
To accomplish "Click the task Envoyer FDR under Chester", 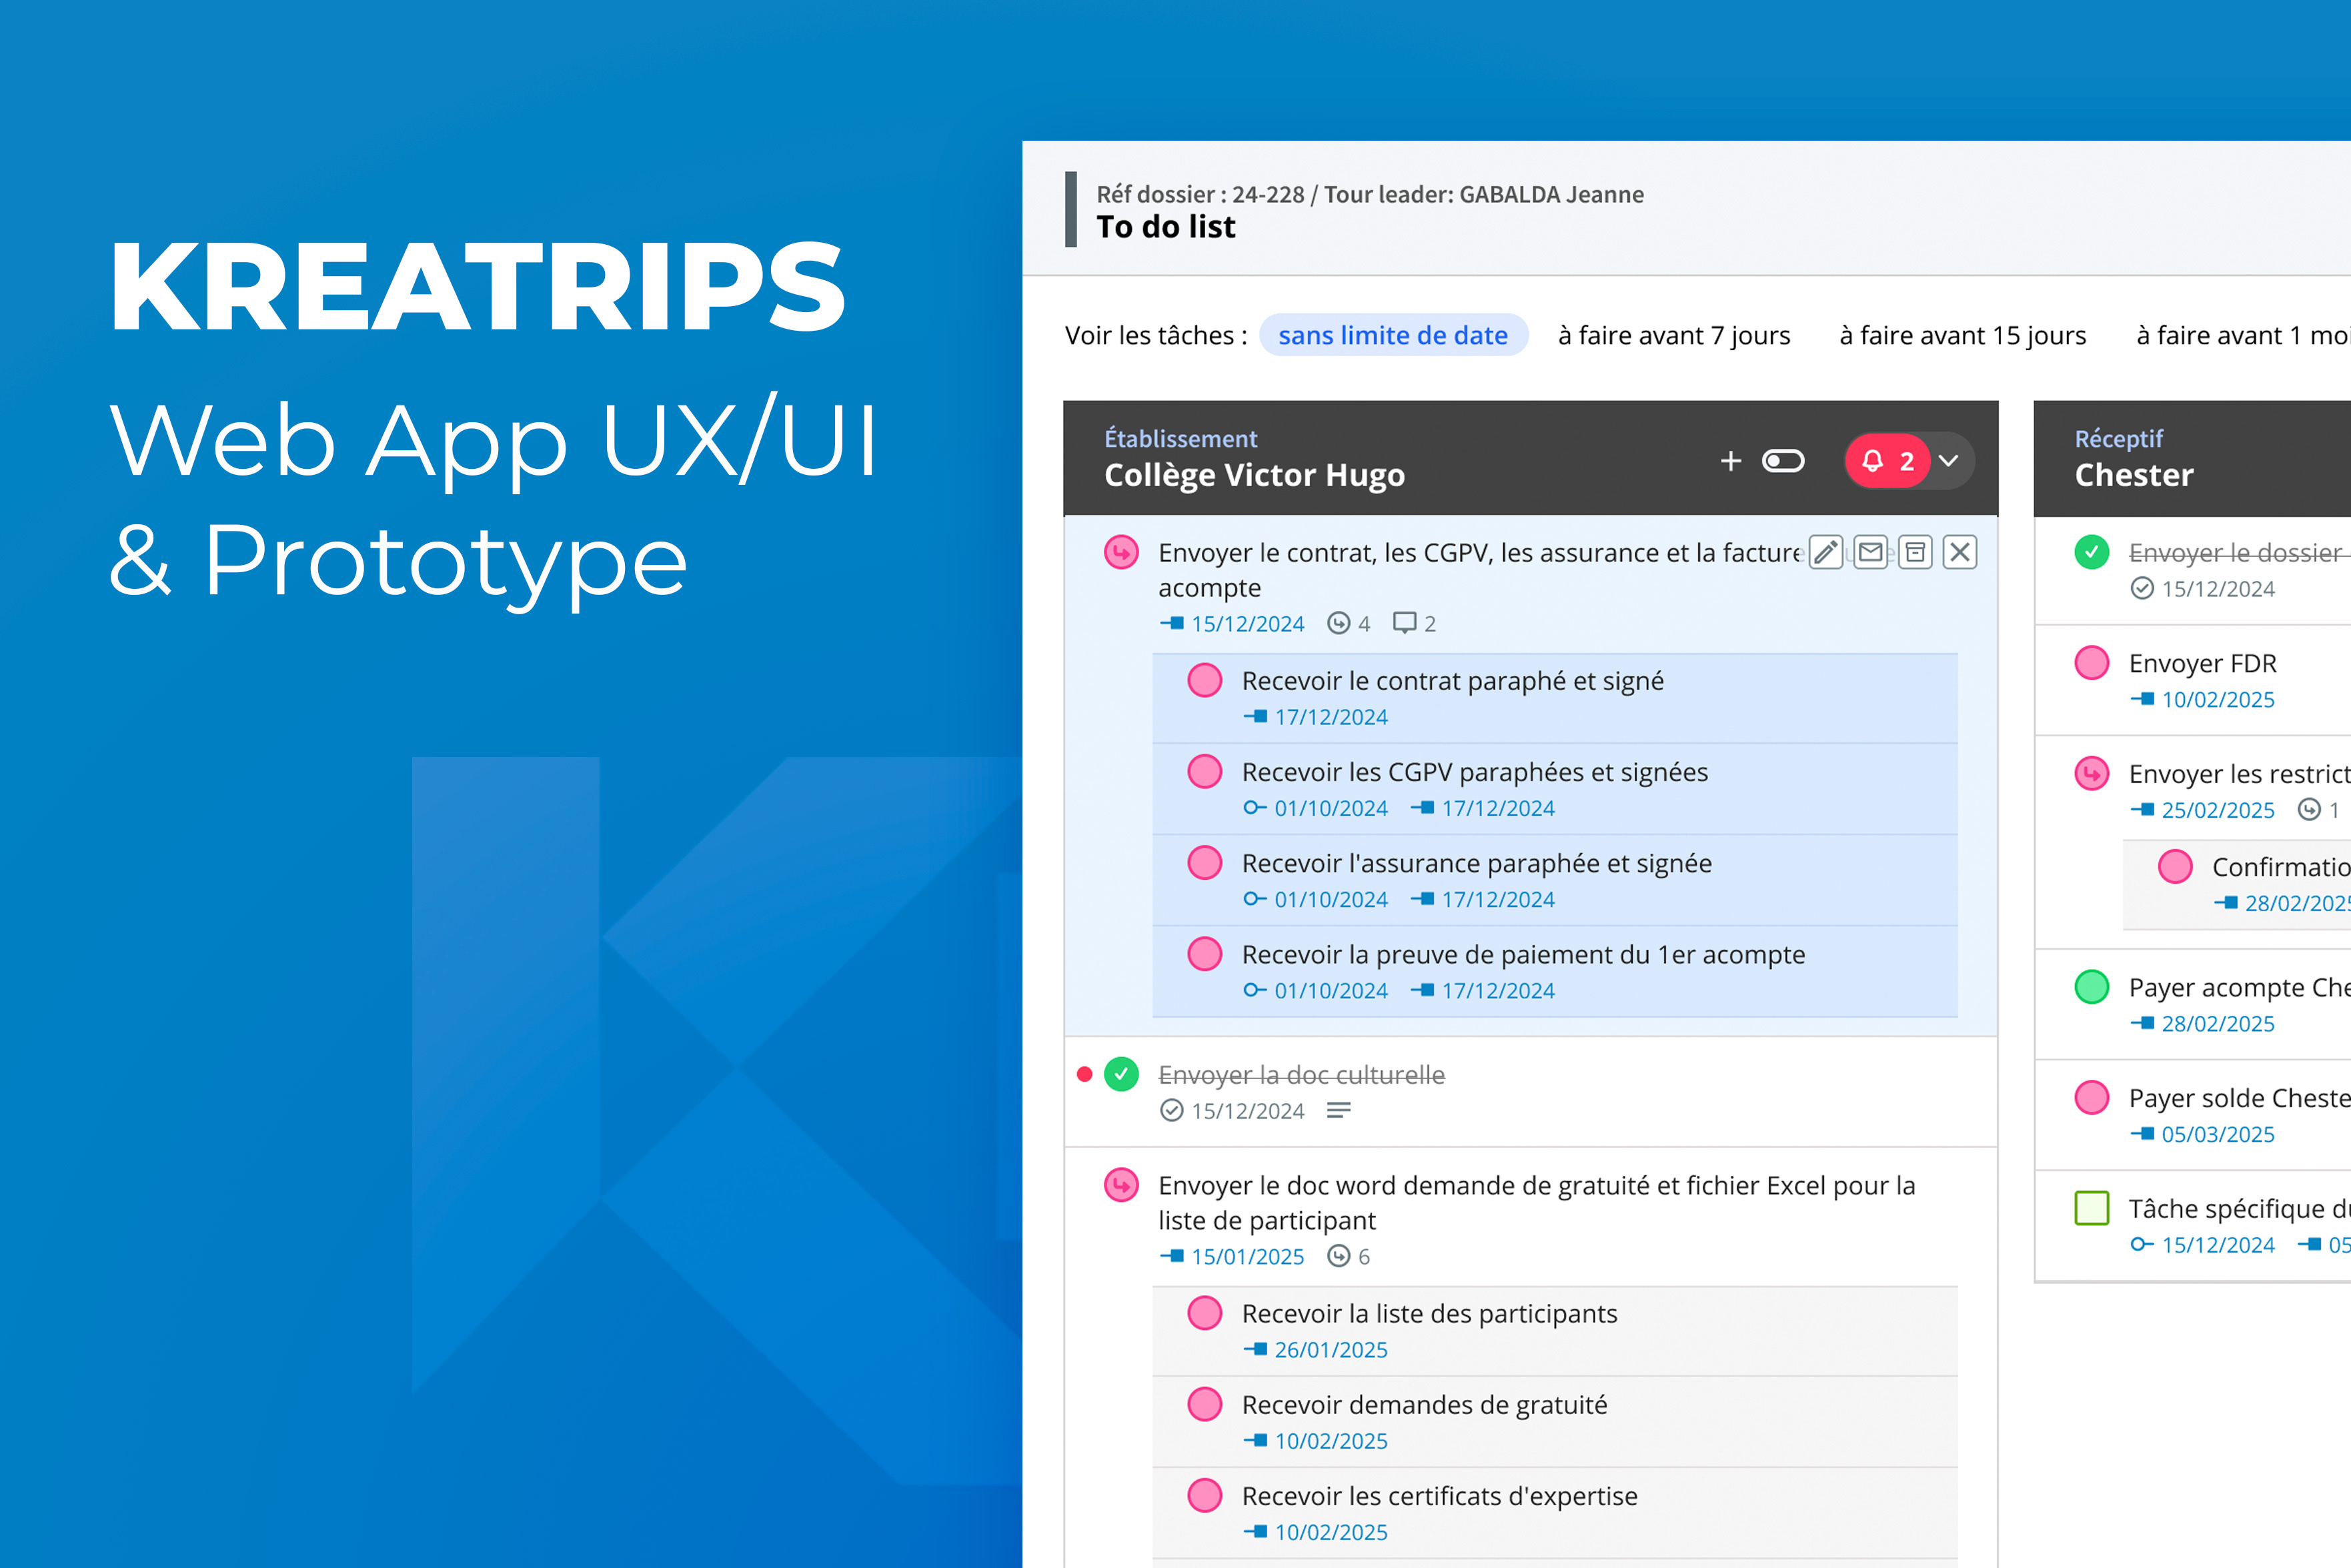I will (x=2204, y=663).
